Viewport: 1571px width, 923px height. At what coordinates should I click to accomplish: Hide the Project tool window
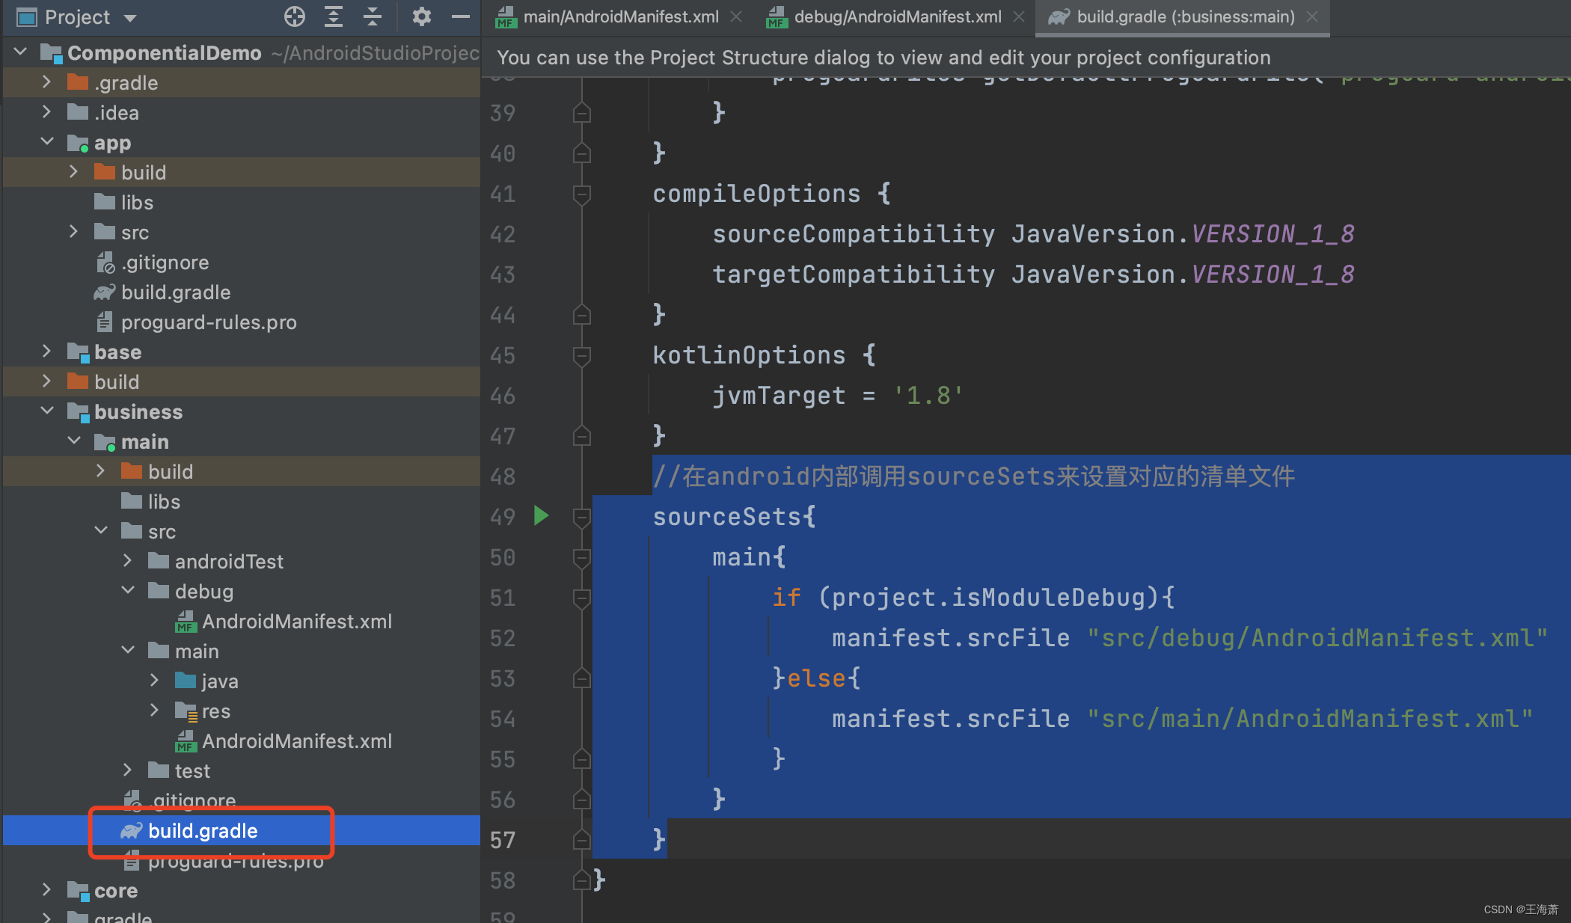461,16
